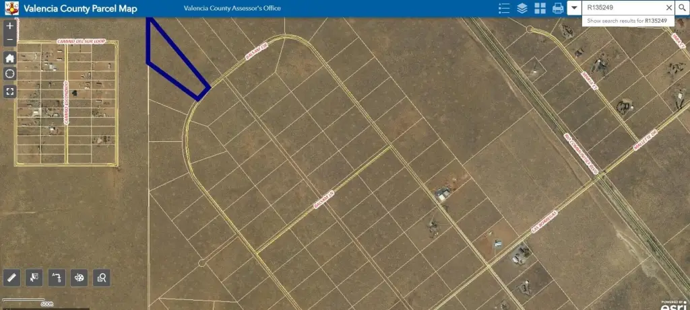Open the Print tool
690x310 pixels.
click(558, 8)
